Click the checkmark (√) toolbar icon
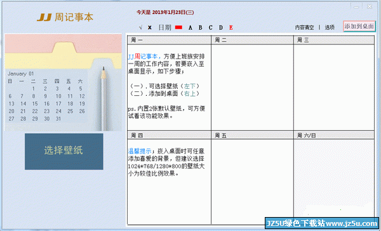The image size is (381, 231). pyautogui.click(x=140, y=27)
